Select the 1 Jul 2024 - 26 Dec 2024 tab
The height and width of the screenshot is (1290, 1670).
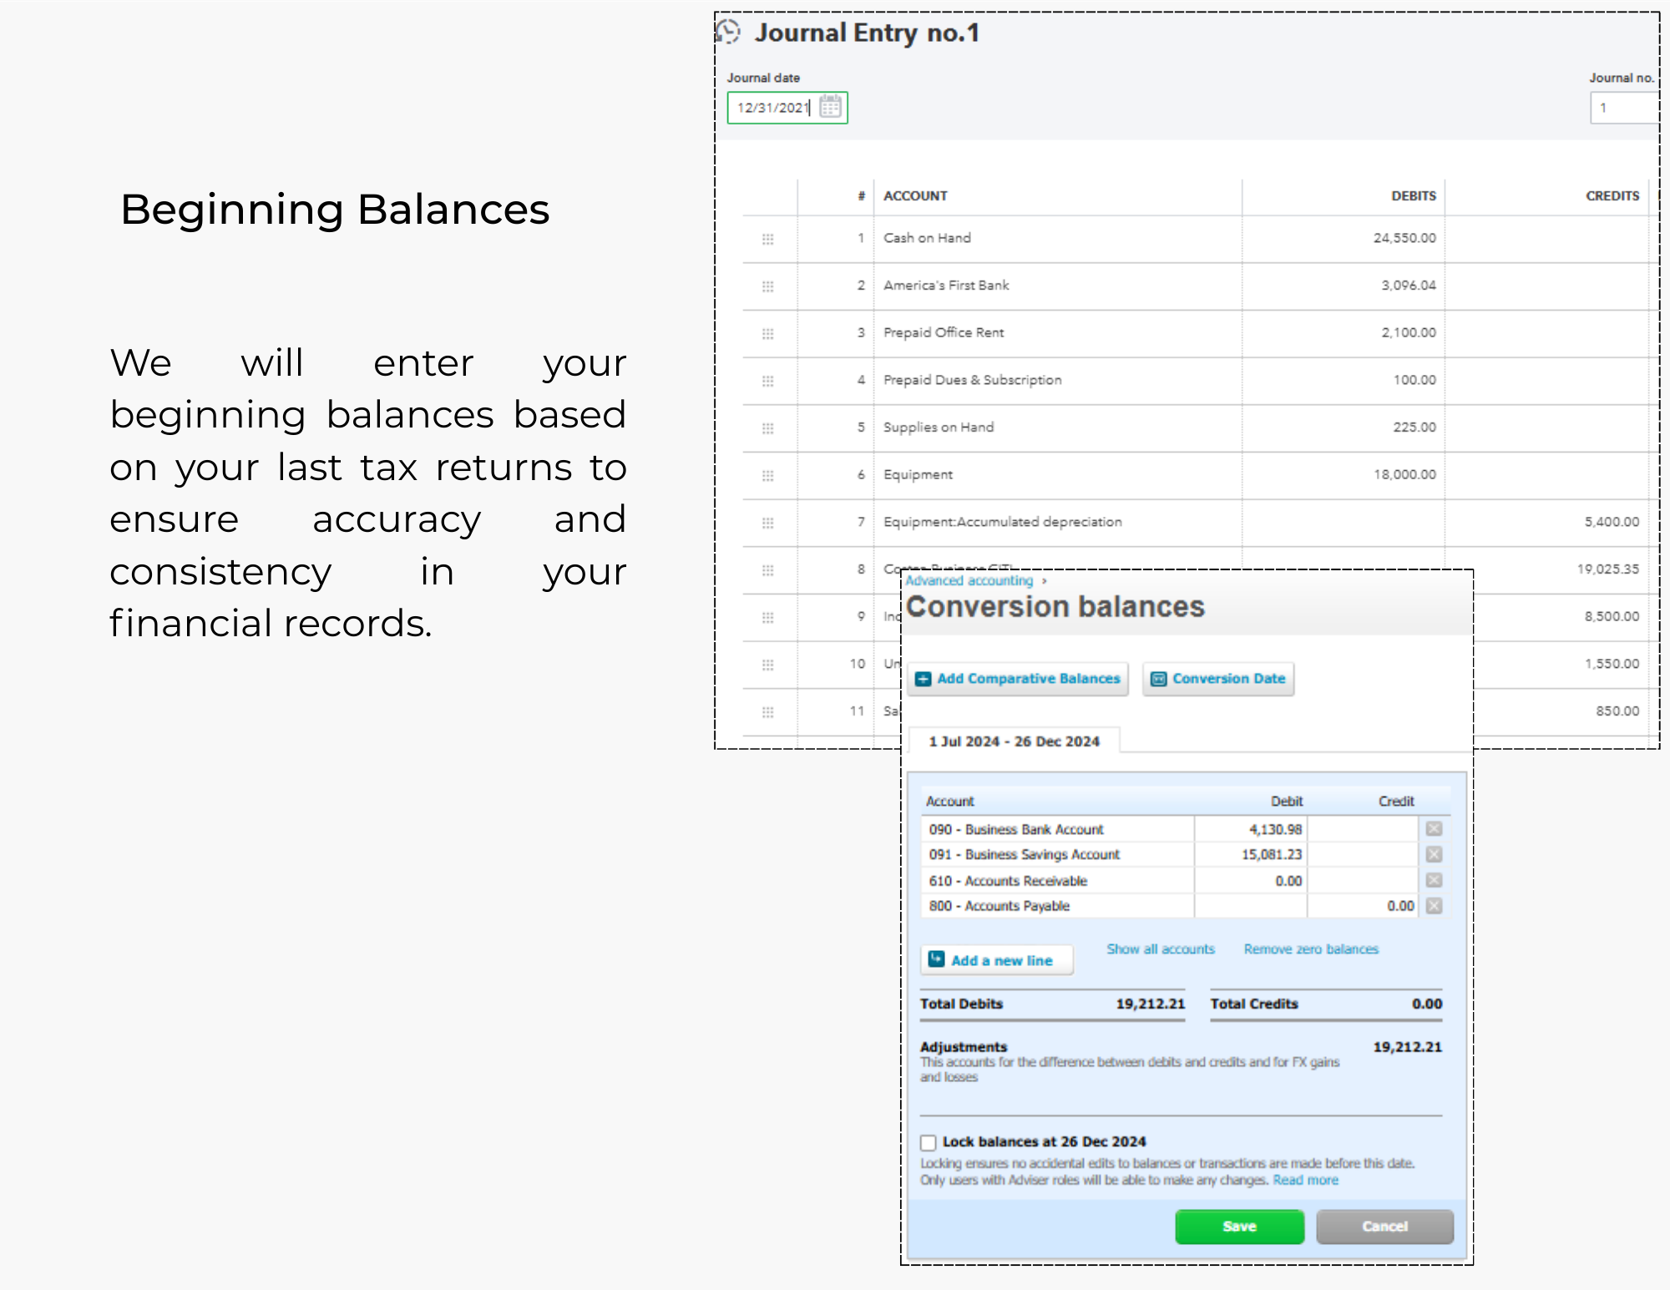1014,741
